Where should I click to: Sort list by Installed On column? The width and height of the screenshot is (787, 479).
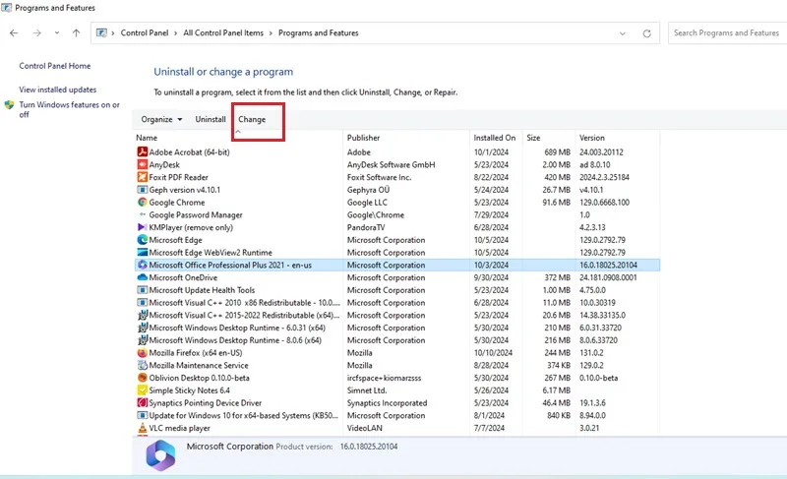click(495, 138)
